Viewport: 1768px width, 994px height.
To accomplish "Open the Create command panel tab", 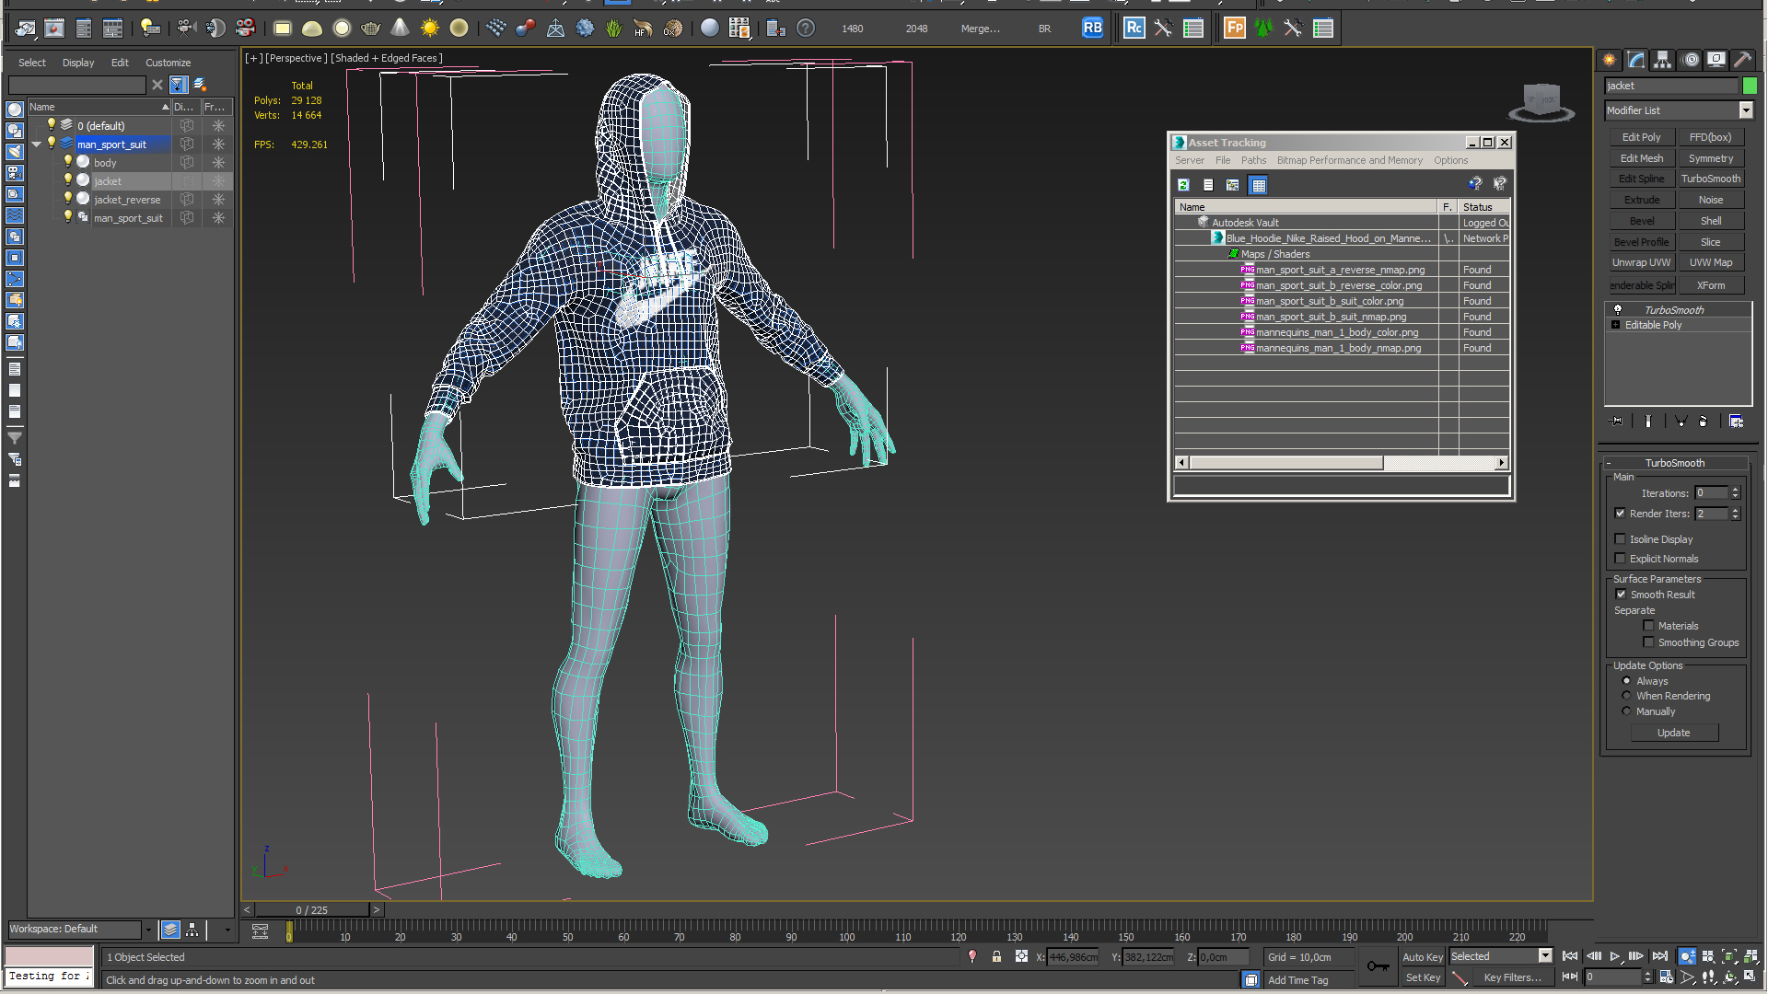I will [1610, 60].
